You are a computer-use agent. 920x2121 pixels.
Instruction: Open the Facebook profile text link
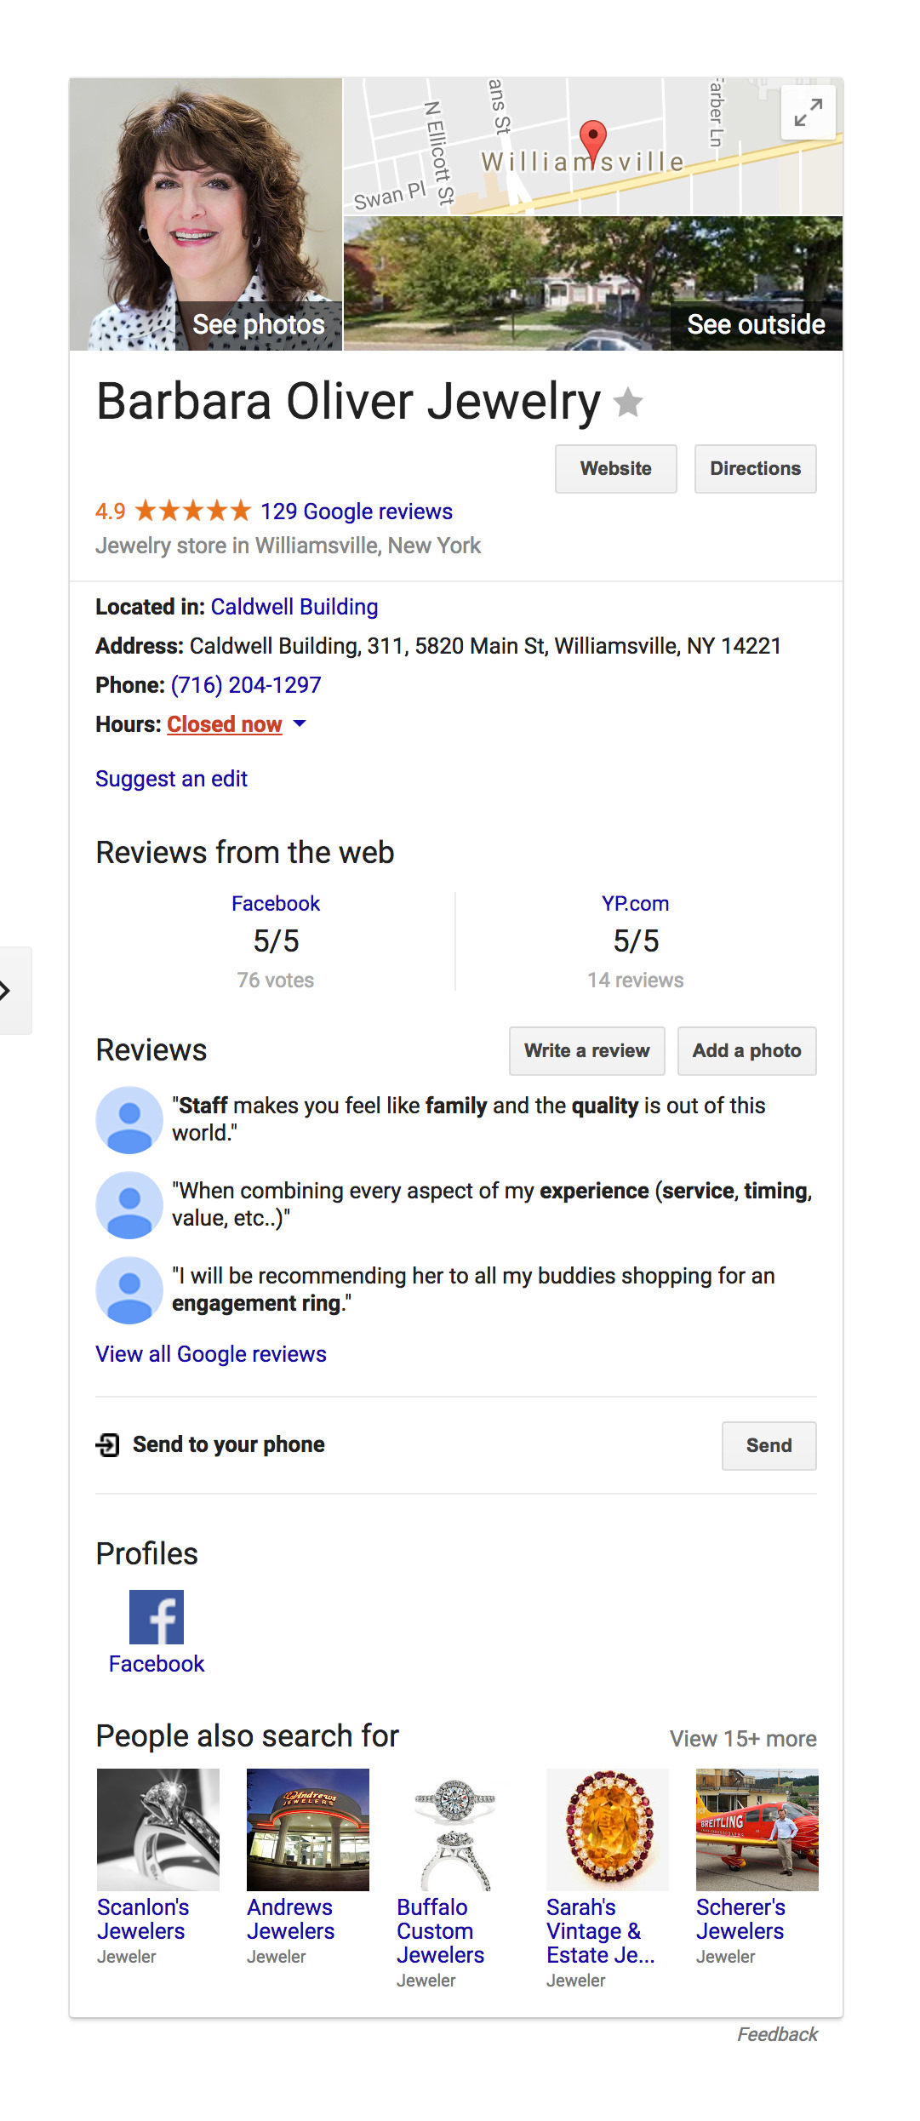pos(157,1664)
